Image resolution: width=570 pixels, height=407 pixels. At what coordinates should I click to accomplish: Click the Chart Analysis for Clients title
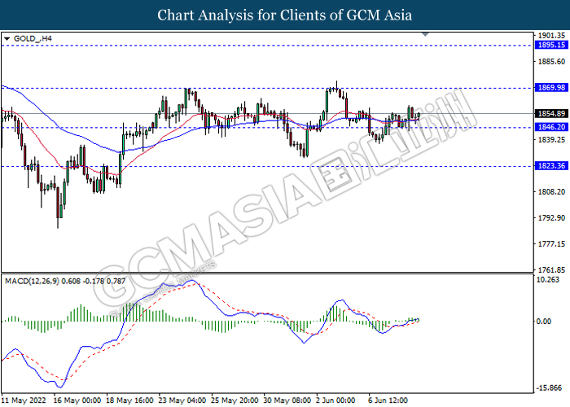tap(285, 15)
